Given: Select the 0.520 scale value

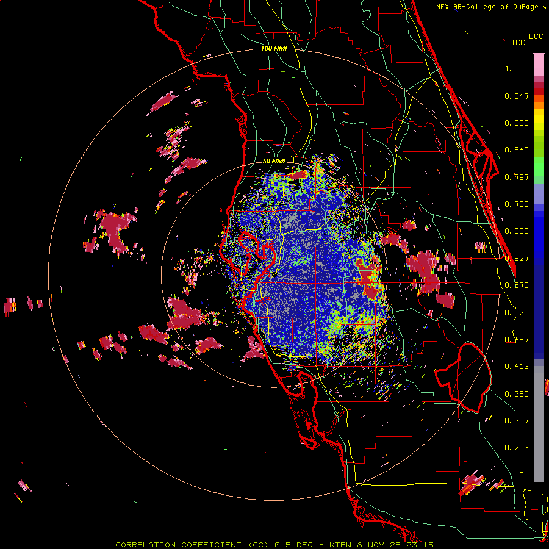Looking at the screenshot, I should point(517,313).
